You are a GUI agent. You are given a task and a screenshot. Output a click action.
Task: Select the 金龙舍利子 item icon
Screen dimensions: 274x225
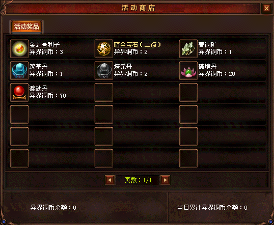(x=19, y=49)
